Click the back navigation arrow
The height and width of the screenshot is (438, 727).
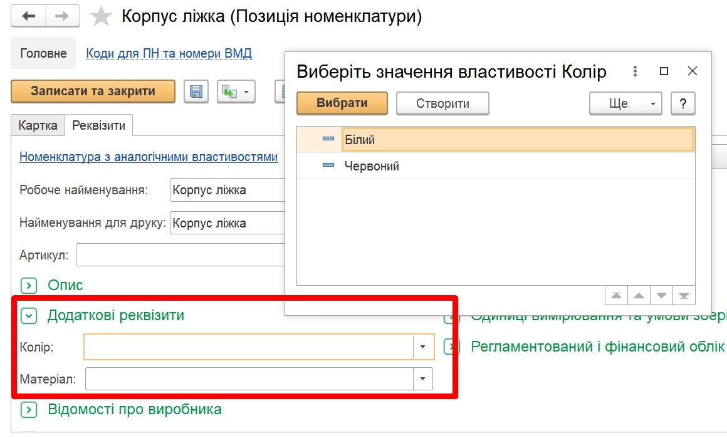(x=28, y=16)
